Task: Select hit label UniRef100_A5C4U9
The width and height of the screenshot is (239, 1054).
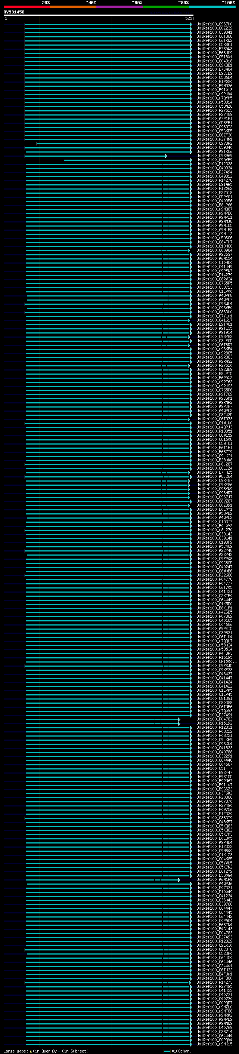Action: tap(214, 547)
